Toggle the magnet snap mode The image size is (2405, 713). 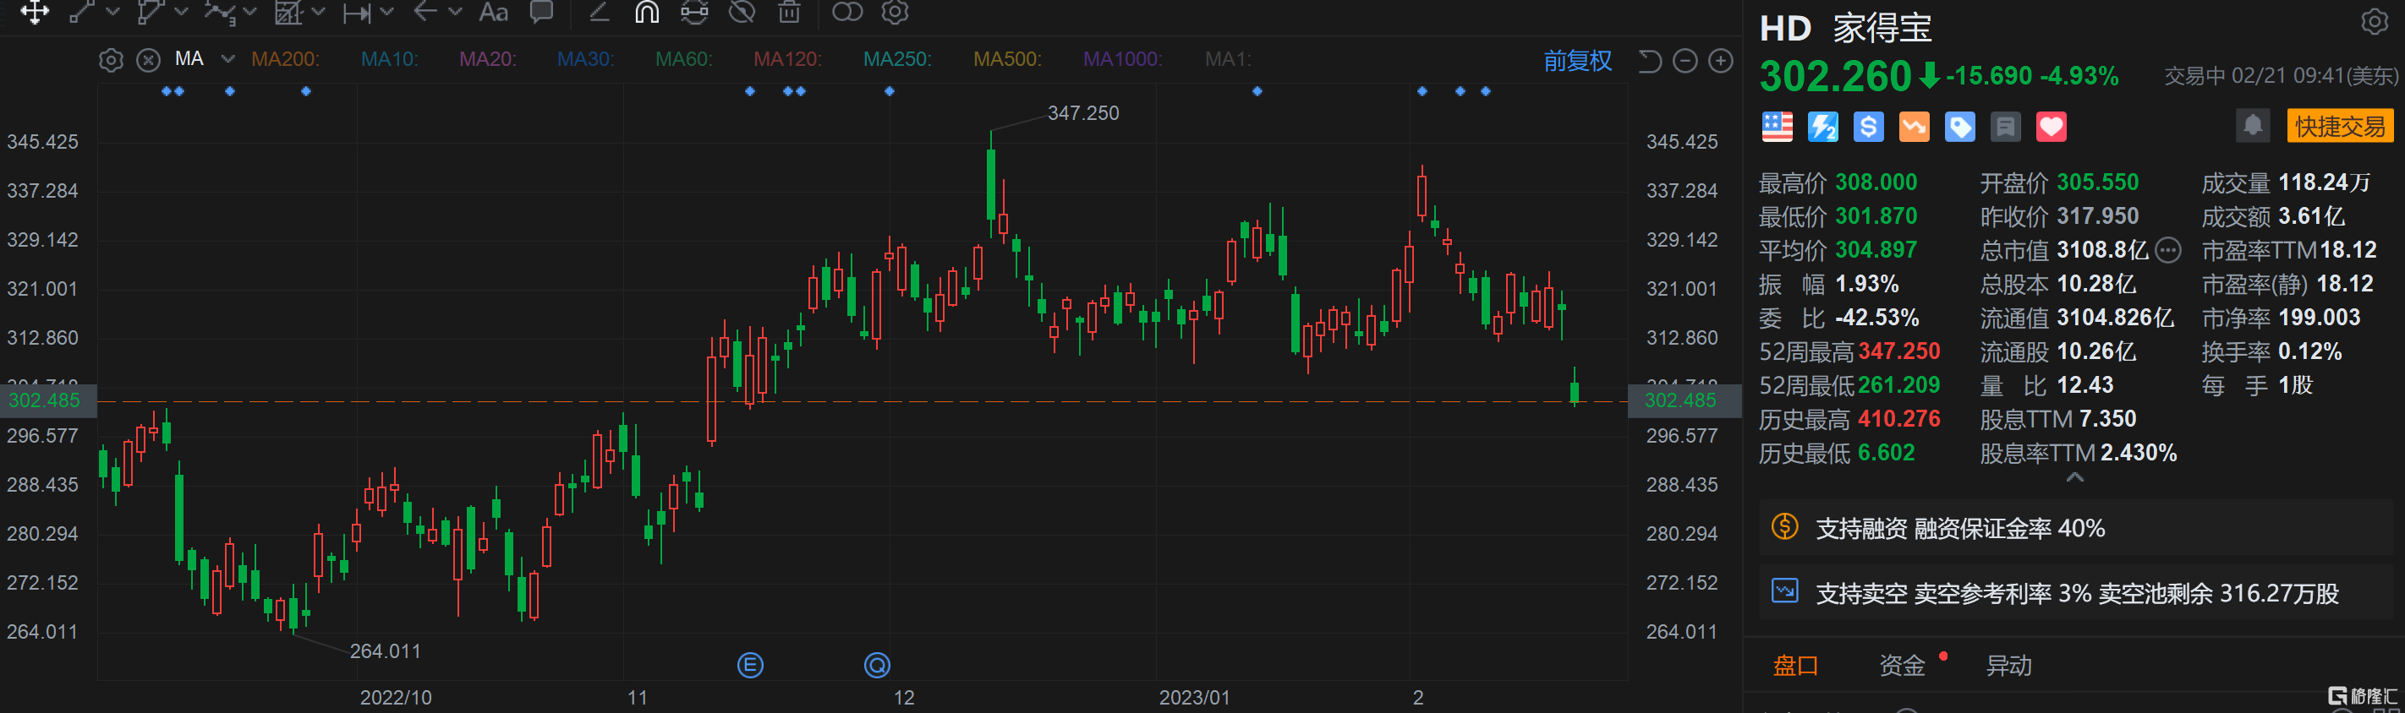[647, 12]
